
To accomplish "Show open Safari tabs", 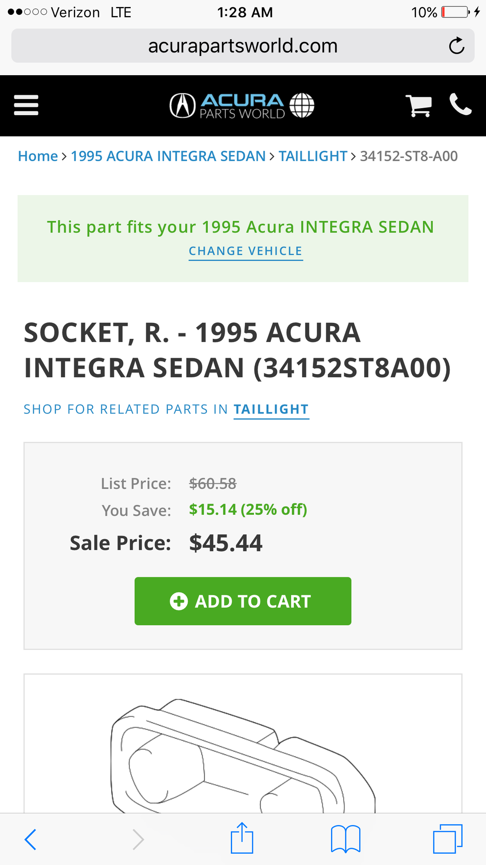I will click(x=448, y=838).
